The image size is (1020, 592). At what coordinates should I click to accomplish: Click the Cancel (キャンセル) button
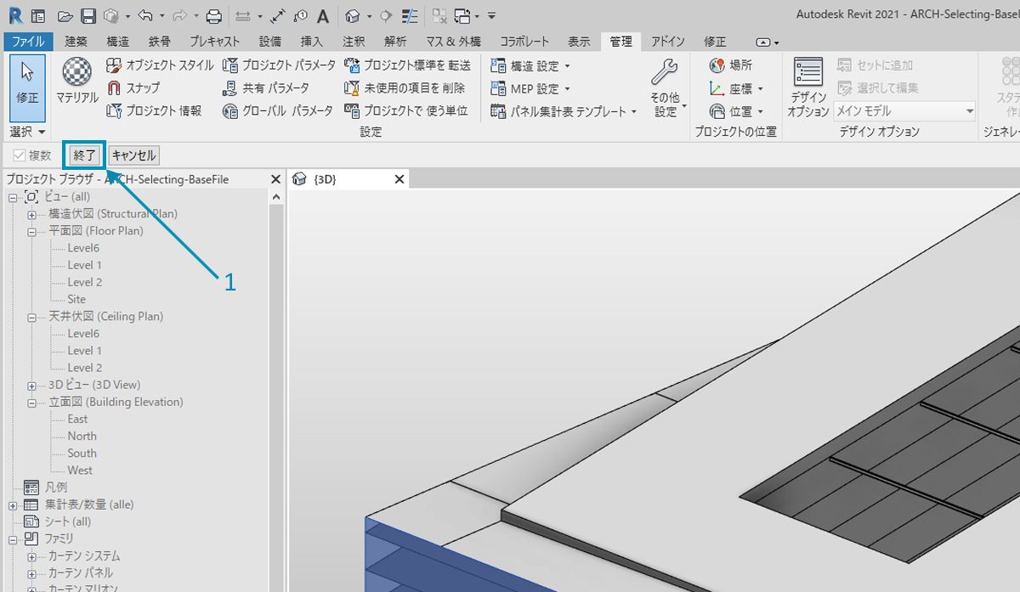(x=134, y=155)
